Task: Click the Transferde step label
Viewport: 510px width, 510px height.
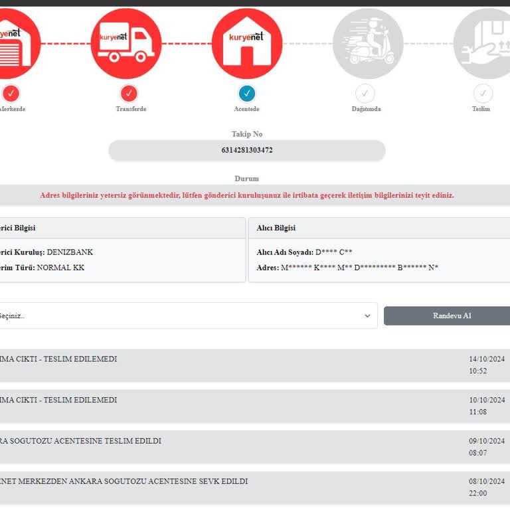Action: pyautogui.click(x=131, y=109)
